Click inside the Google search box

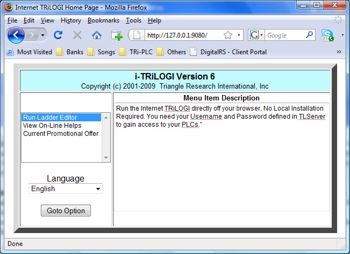click(x=285, y=35)
